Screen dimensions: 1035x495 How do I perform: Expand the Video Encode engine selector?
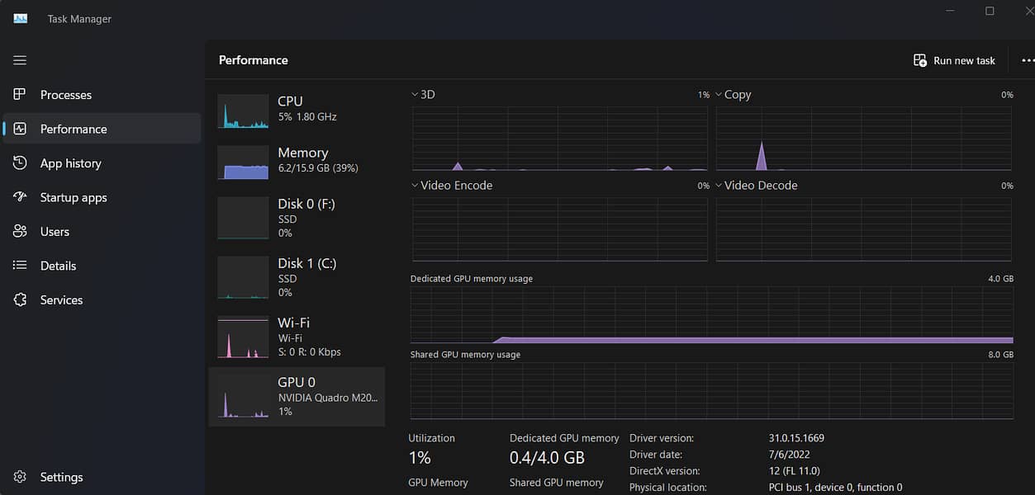[415, 186]
